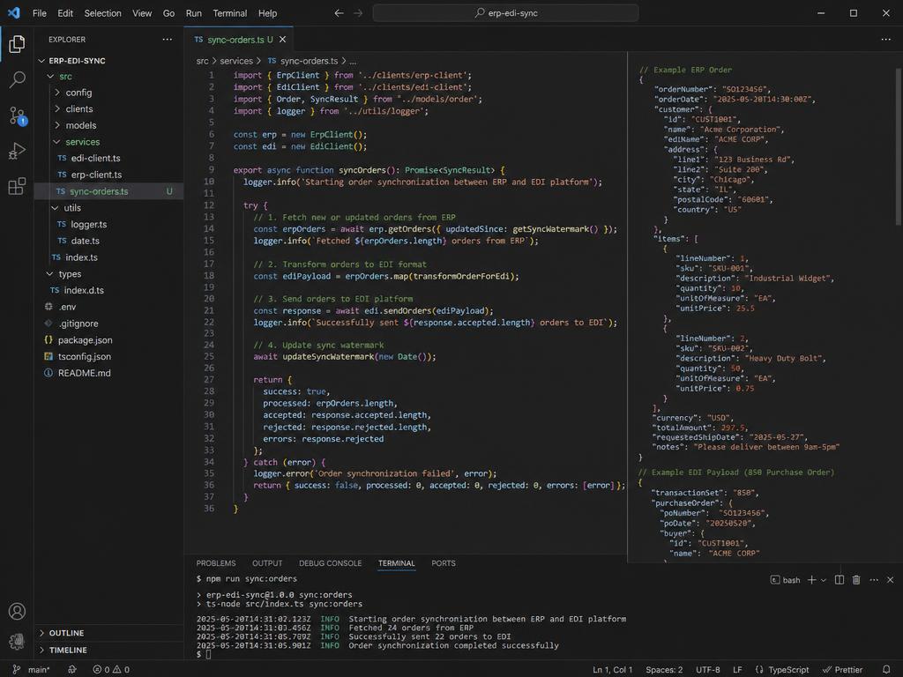Open terminal panel more actions ellipsis

[x=874, y=580]
